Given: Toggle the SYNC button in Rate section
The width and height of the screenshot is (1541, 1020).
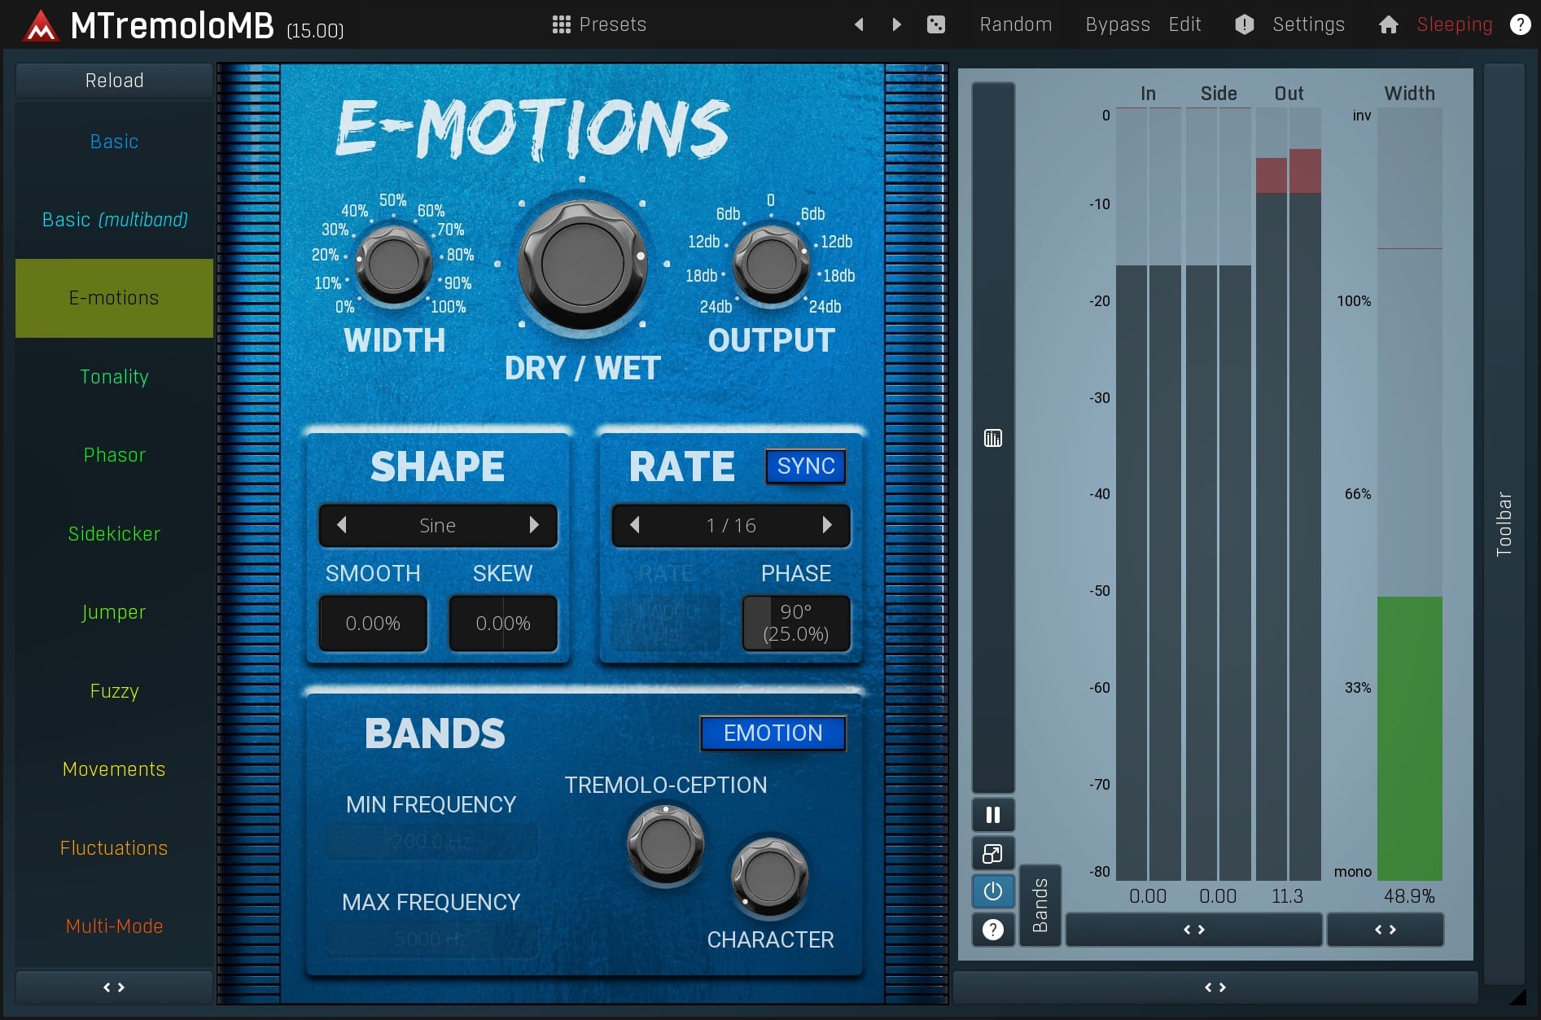Looking at the screenshot, I should 805,466.
